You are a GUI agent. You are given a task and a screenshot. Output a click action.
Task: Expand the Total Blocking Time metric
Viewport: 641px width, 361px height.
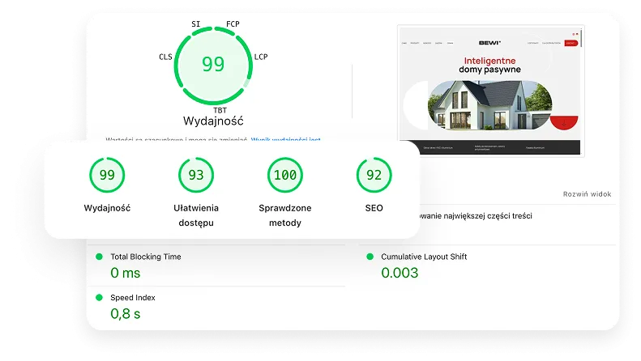coord(146,257)
